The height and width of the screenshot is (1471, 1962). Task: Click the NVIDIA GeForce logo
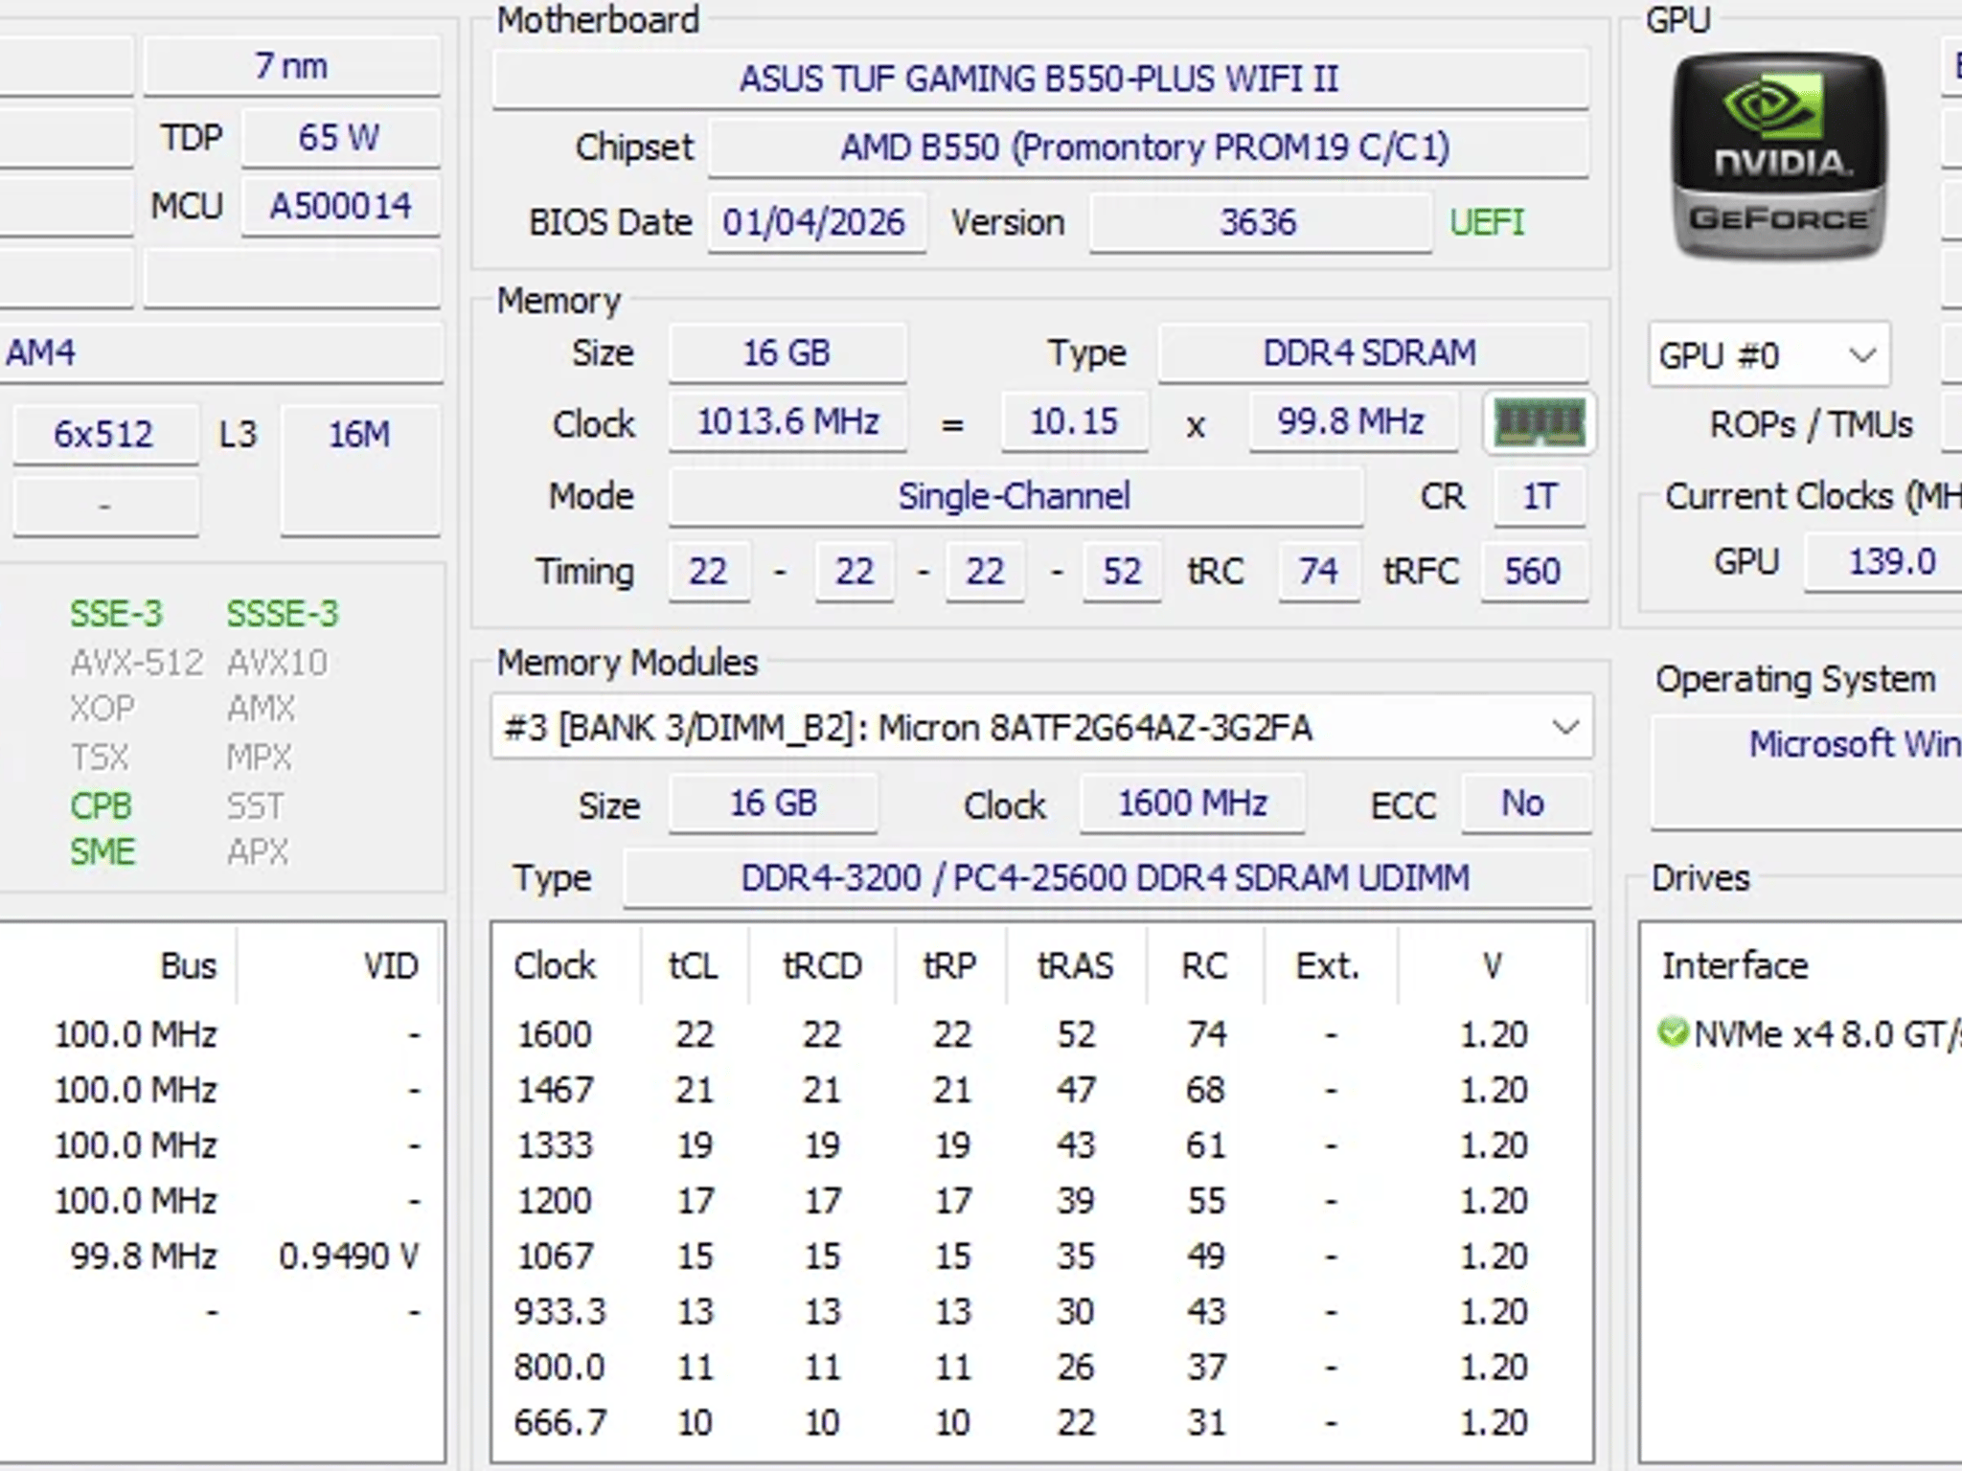coord(1779,156)
